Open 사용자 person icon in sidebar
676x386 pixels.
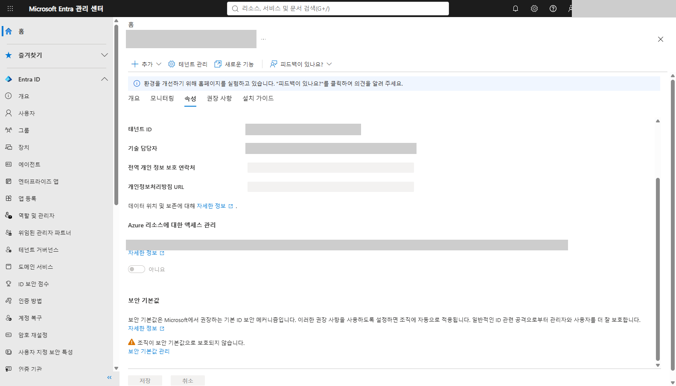tap(9, 113)
